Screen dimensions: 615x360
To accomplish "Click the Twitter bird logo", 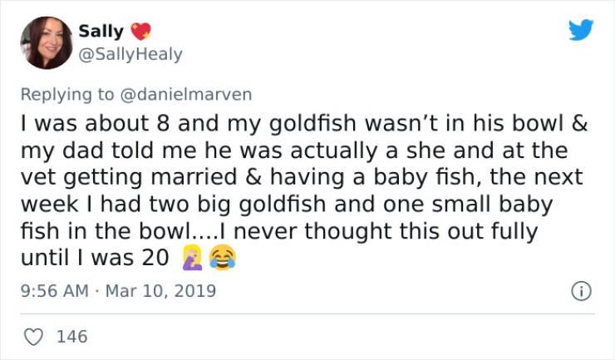I will (582, 31).
